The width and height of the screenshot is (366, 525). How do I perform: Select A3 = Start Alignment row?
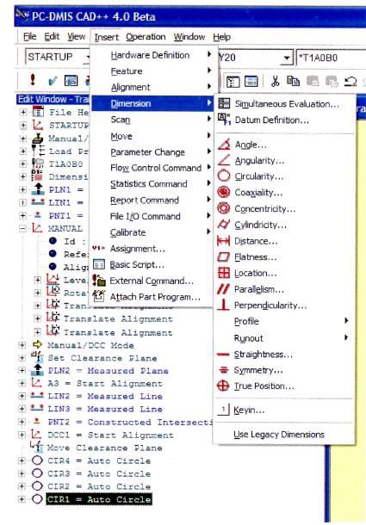[x=105, y=383]
